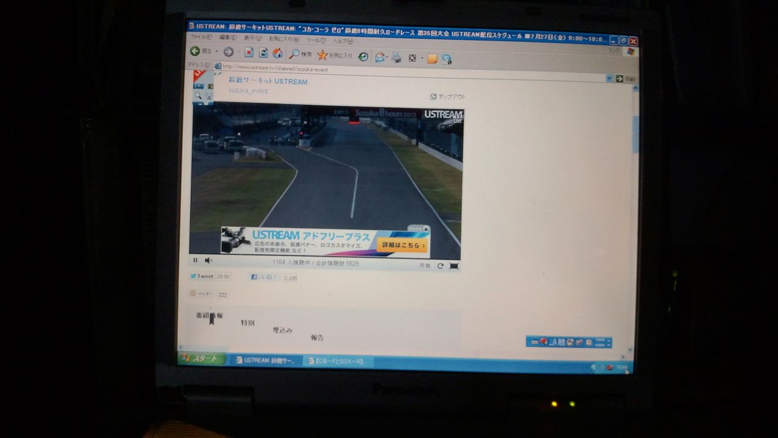778x438 pixels.
Task: Select the 埋込み tab
Action: 283,330
